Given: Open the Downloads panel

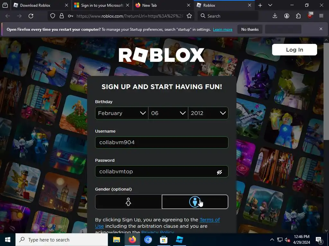Looking at the screenshot, I should click(x=275, y=16).
